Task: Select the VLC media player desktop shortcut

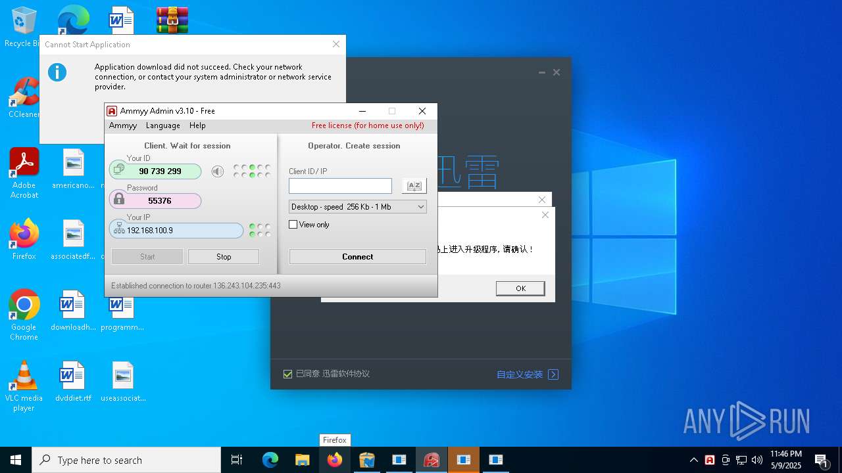Action: click(24, 386)
